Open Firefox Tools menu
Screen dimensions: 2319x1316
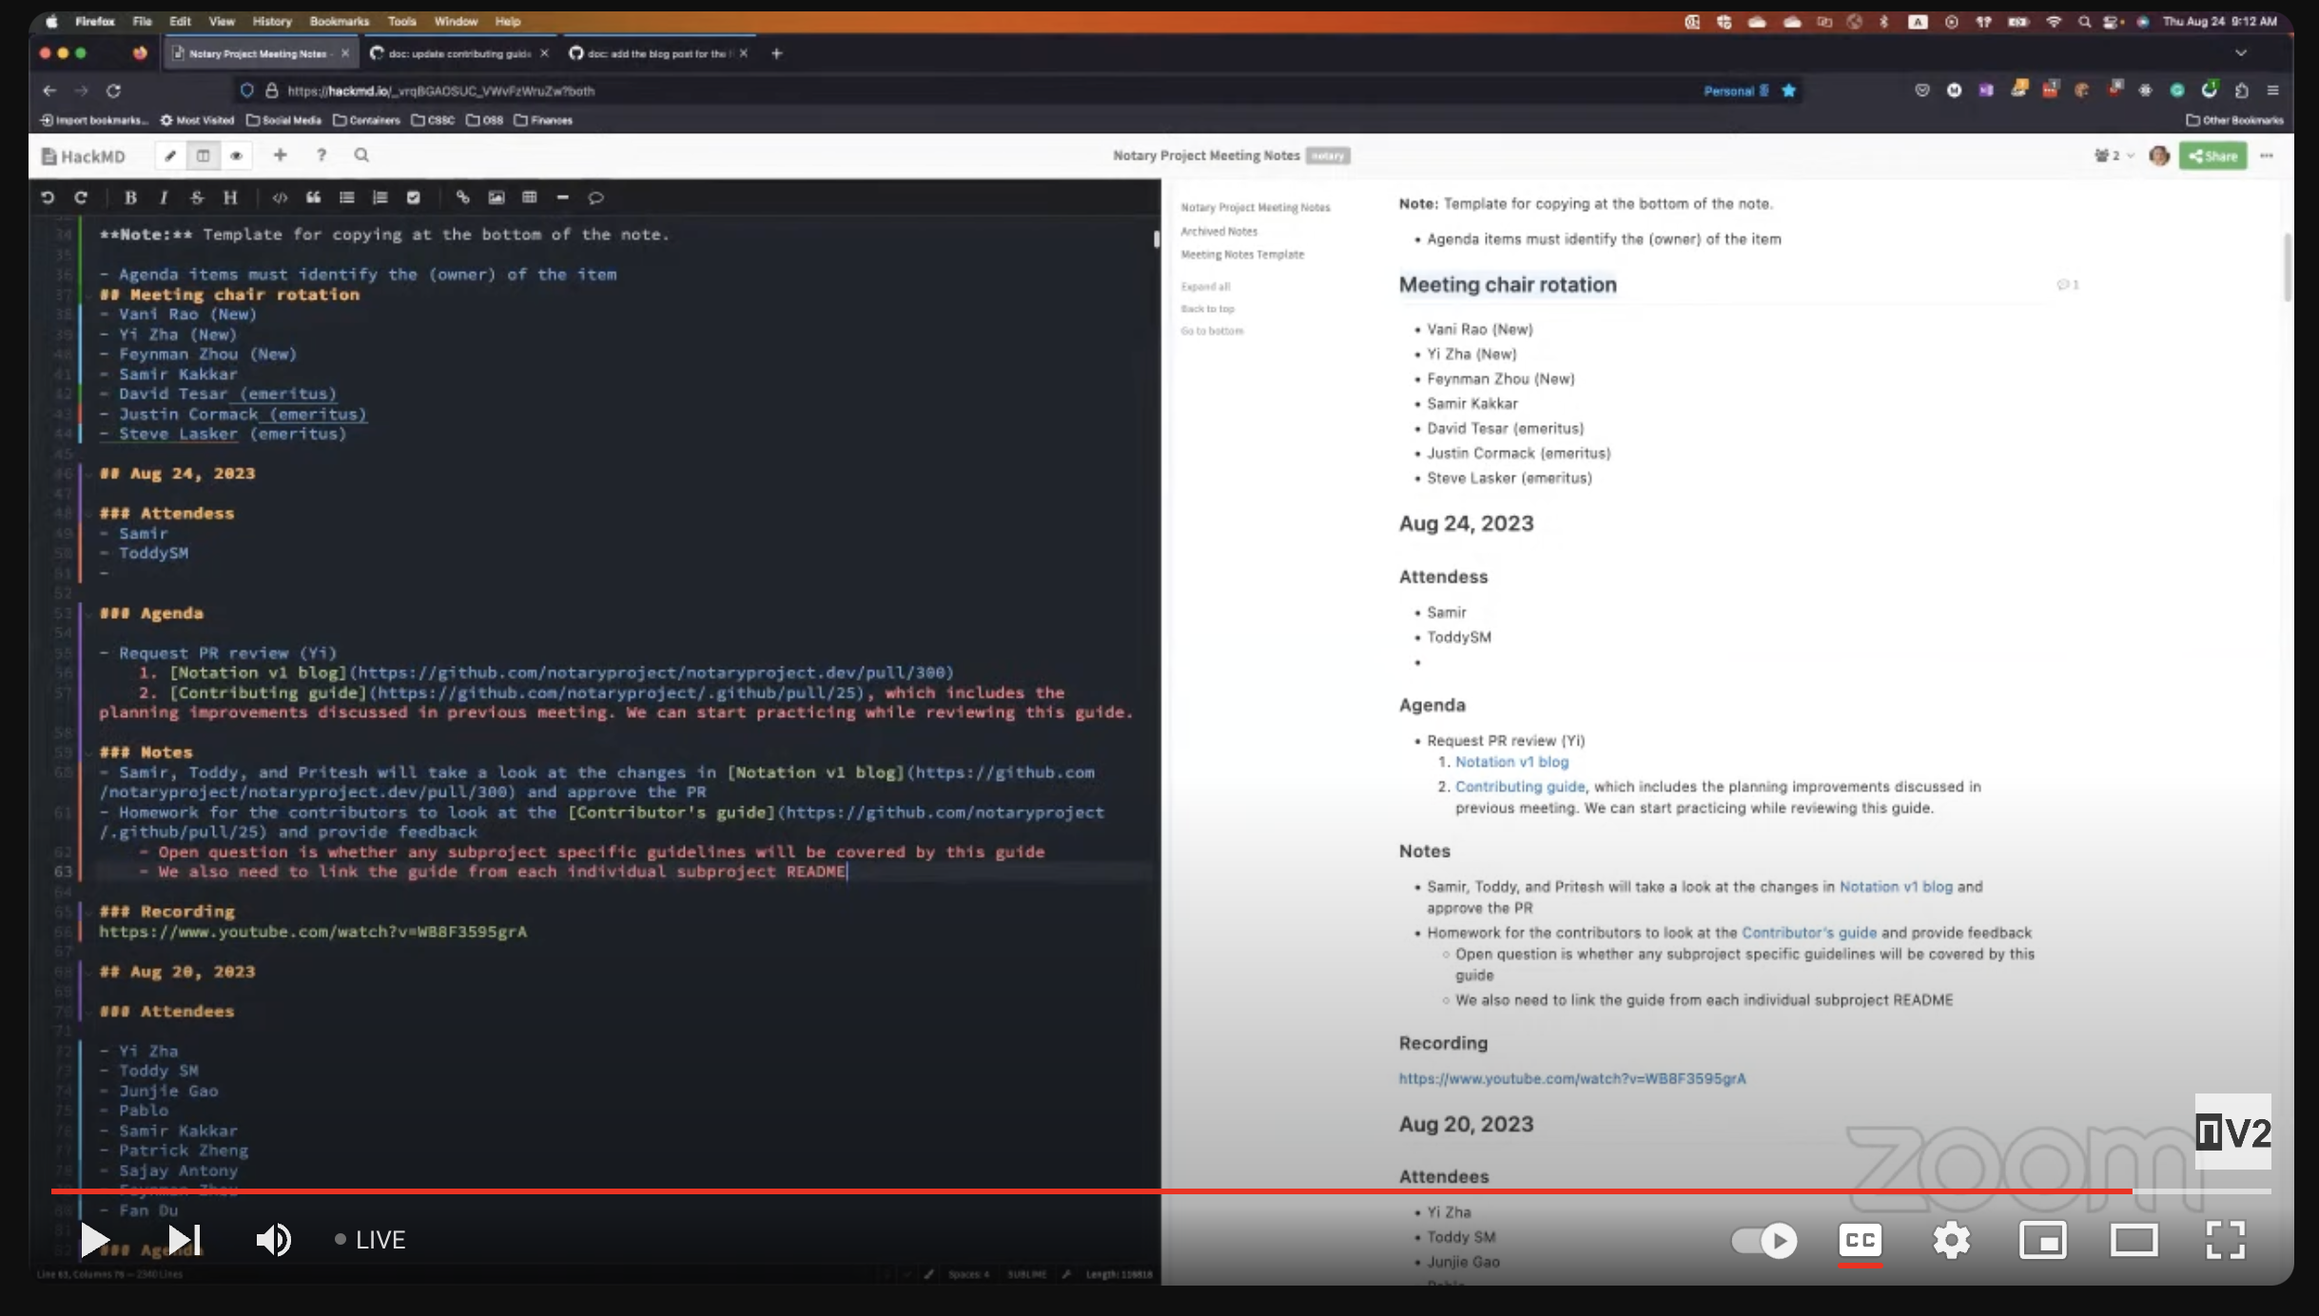(401, 21)
